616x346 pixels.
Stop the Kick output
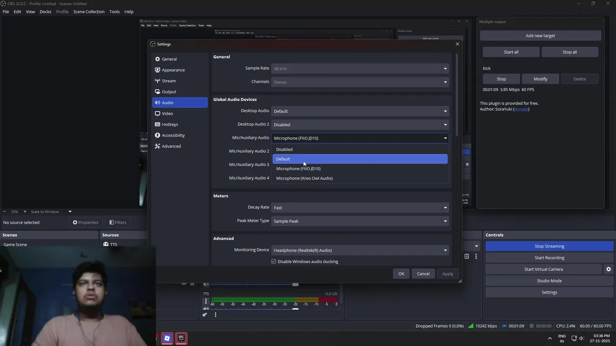501,79
